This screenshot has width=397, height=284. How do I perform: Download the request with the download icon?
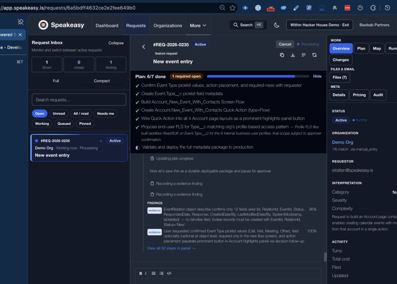click(x=293, y=55)
